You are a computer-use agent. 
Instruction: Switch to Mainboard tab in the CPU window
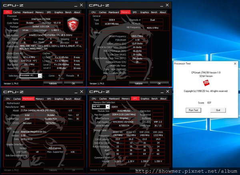point(28,12)
